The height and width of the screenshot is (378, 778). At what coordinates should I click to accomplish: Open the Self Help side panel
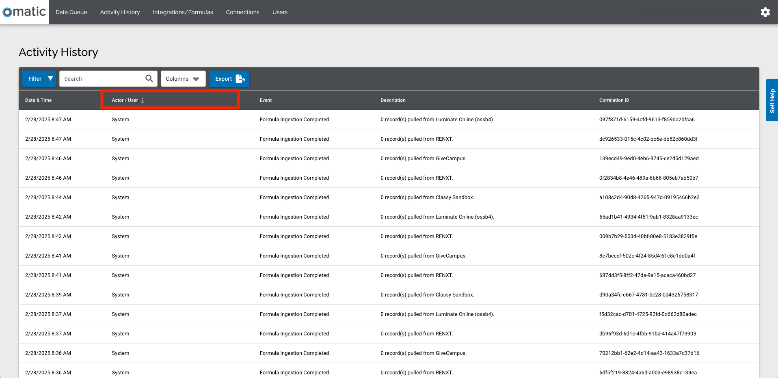click(x=772, y=100)
